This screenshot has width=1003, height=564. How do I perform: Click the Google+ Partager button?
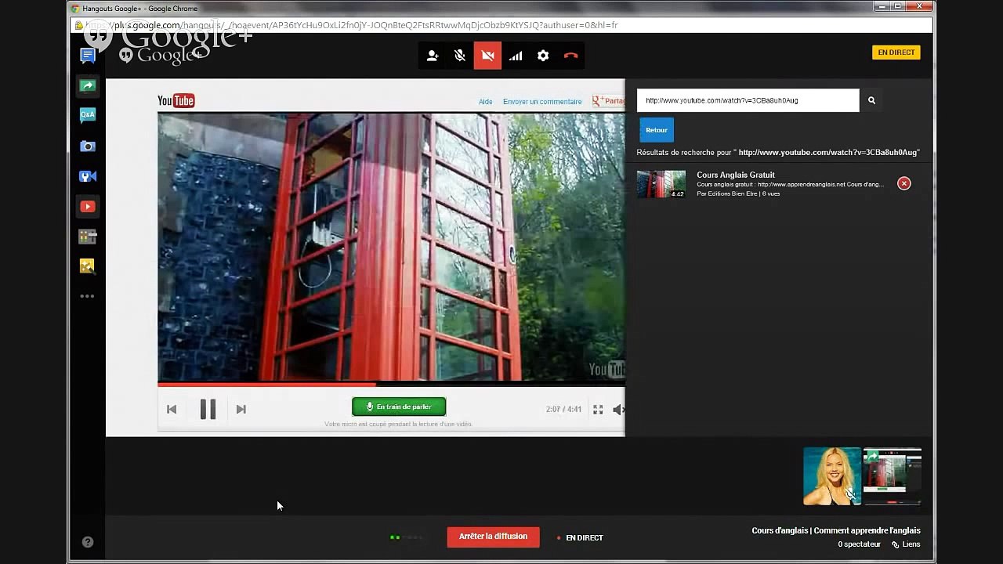(x=609, y=101)
